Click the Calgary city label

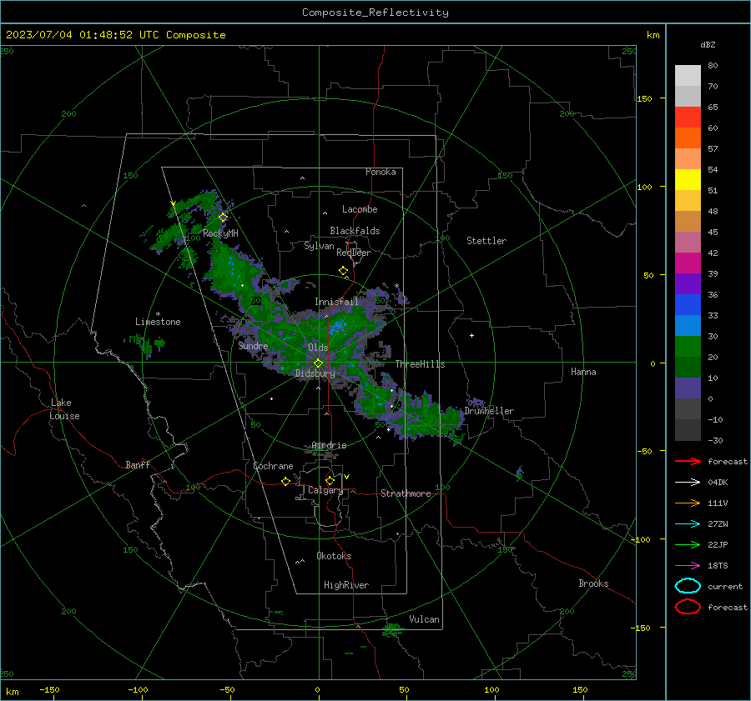coord(325,490)
